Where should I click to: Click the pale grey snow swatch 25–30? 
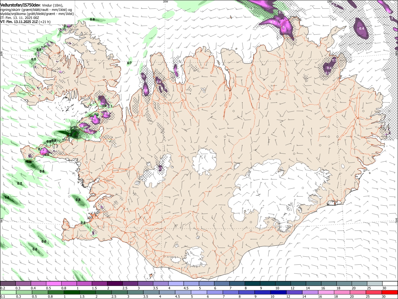[x=374, y=284]
